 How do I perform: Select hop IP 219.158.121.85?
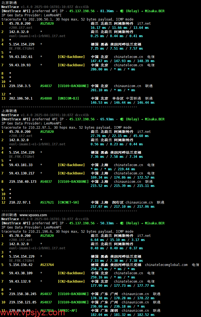pos(23,302)
